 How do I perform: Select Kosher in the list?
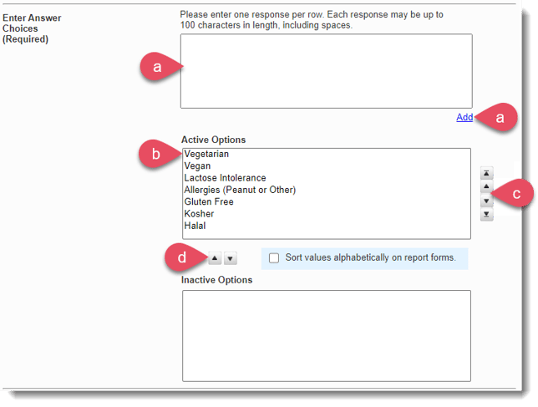(199, 214)
